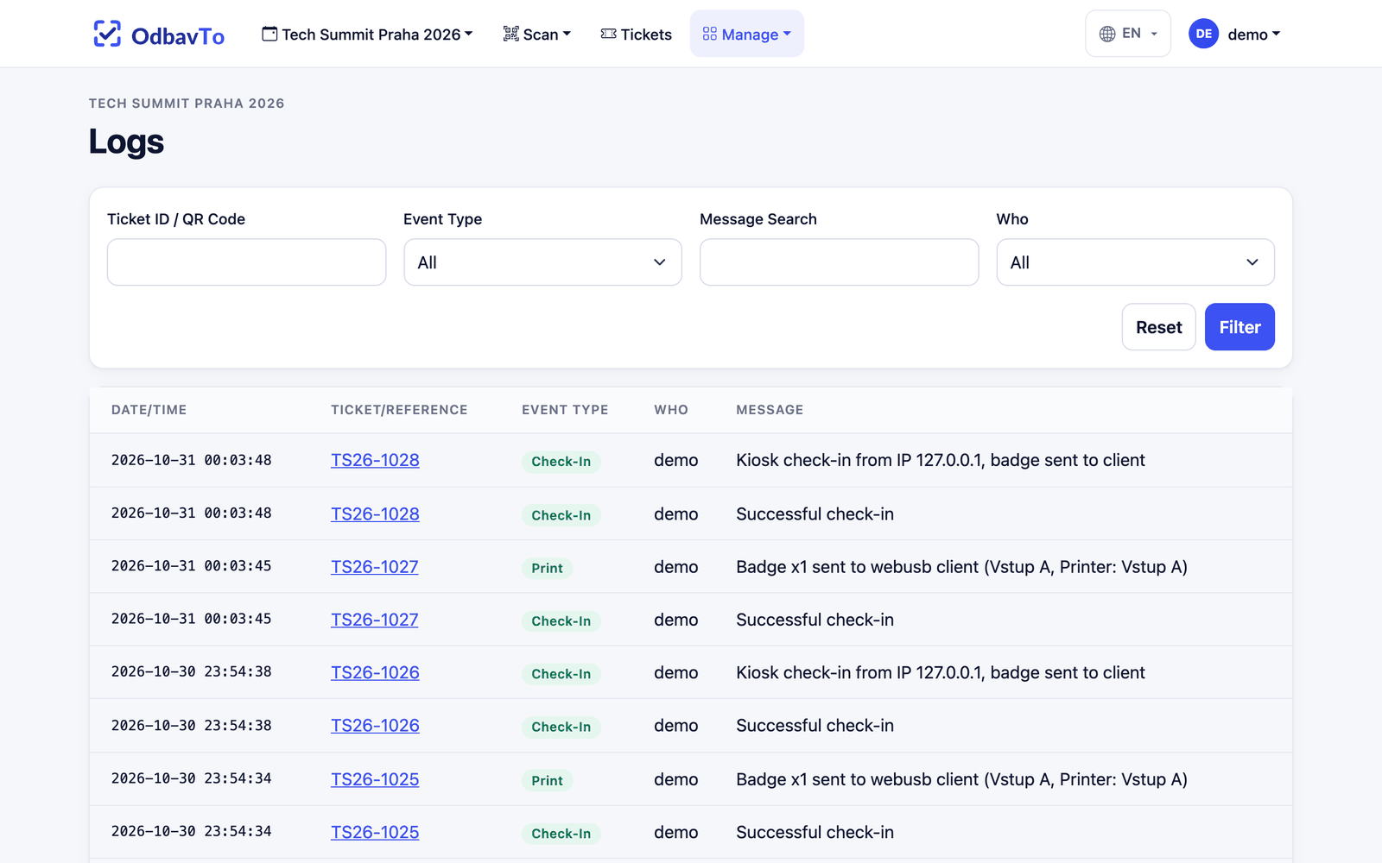
Task: Click the ticket icon next to Tickets
Action: [x=609, y=34]
